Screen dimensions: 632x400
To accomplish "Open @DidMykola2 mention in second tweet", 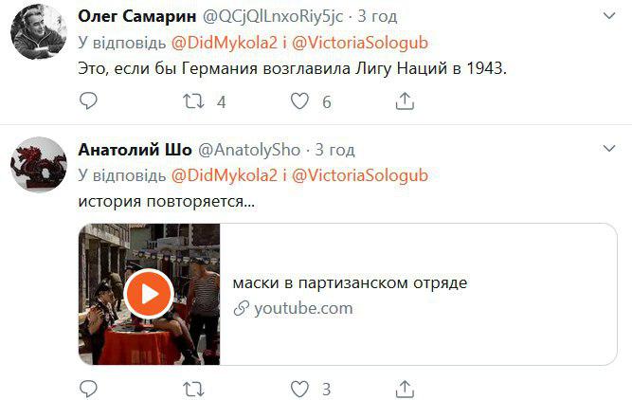I will [225, 175].
